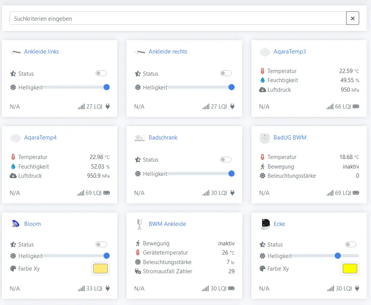Screen dimensions: 371x305
Task: Turn on the Bloom Status toggle
Action: pos(101,244)
